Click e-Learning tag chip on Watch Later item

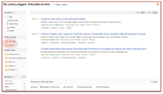tap(54, 43)
